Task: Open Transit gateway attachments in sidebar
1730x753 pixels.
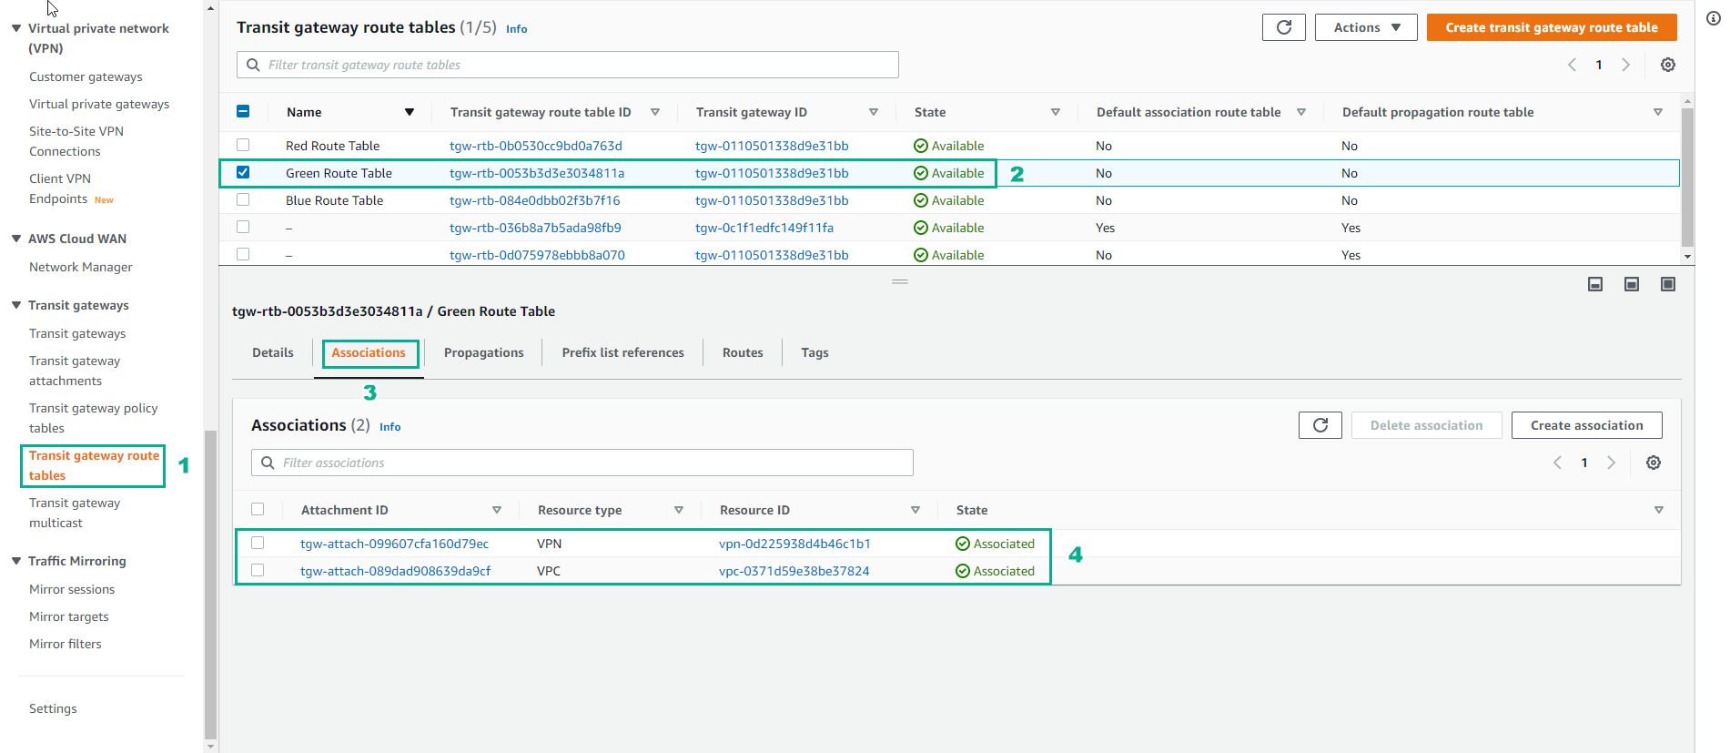Action: 75,371
